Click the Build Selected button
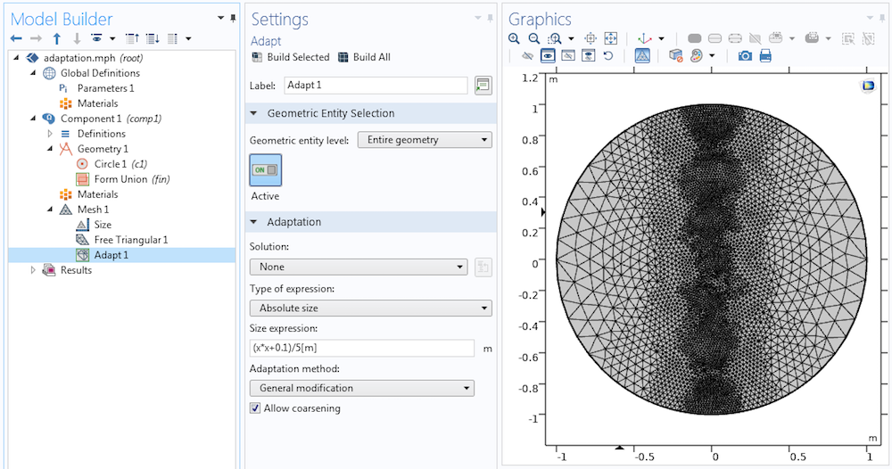The width and height of the screenshot is (892, 469). pos(291,57)
